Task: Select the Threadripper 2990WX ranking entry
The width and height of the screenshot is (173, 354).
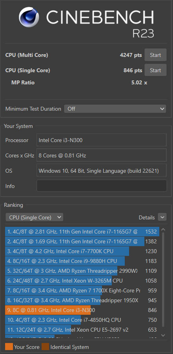Action: coord(82,271)
